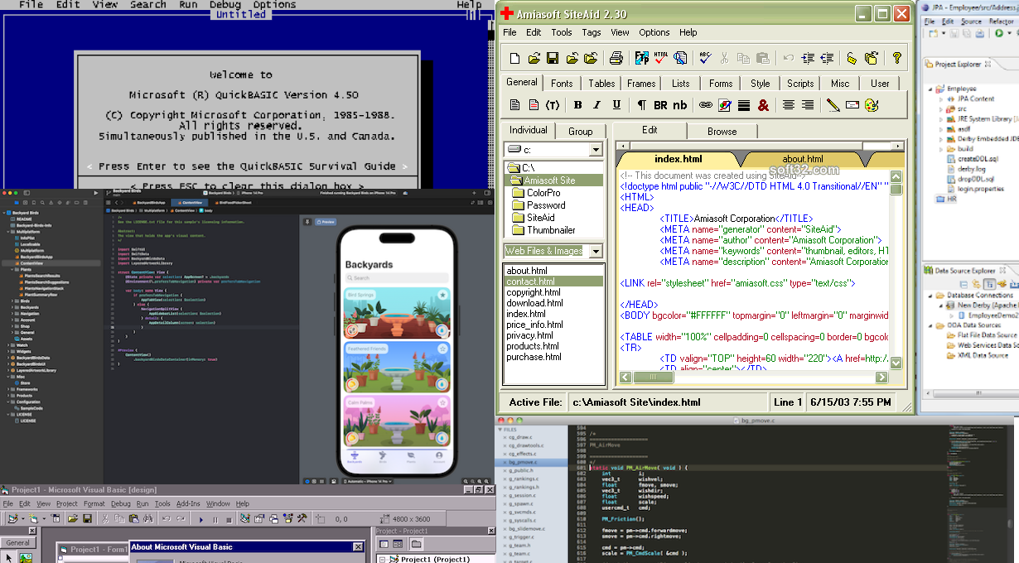The width and height of the screenshot is (1019, 563).
Task: Apply Bold formatting in SiteAid
Action: tap(577, 105)
